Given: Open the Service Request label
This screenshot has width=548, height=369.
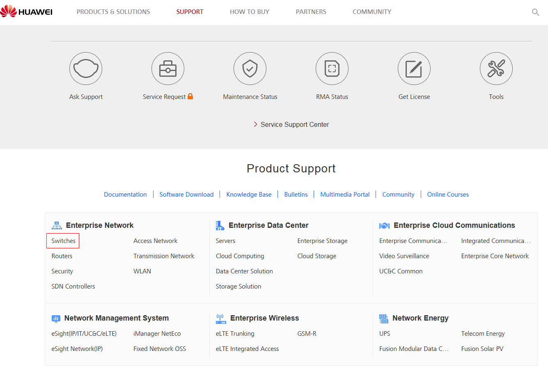Looking at the screenshot, I should (x=164, y=97).
